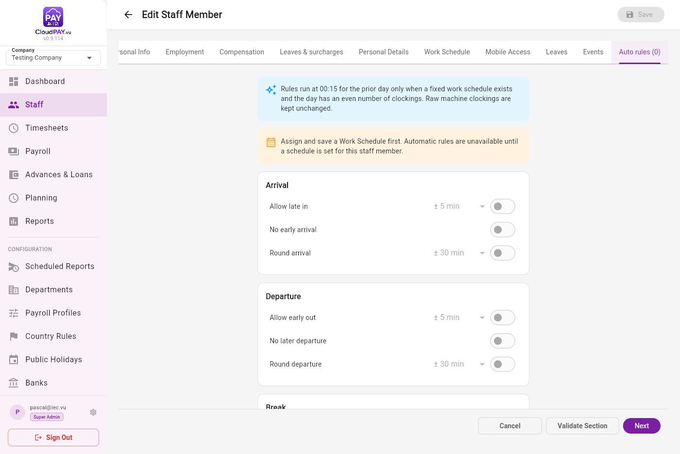The height and width of the screenshot is (454, 680).
Task: Click the Departments building icon
Action: [x=14, y=290]
